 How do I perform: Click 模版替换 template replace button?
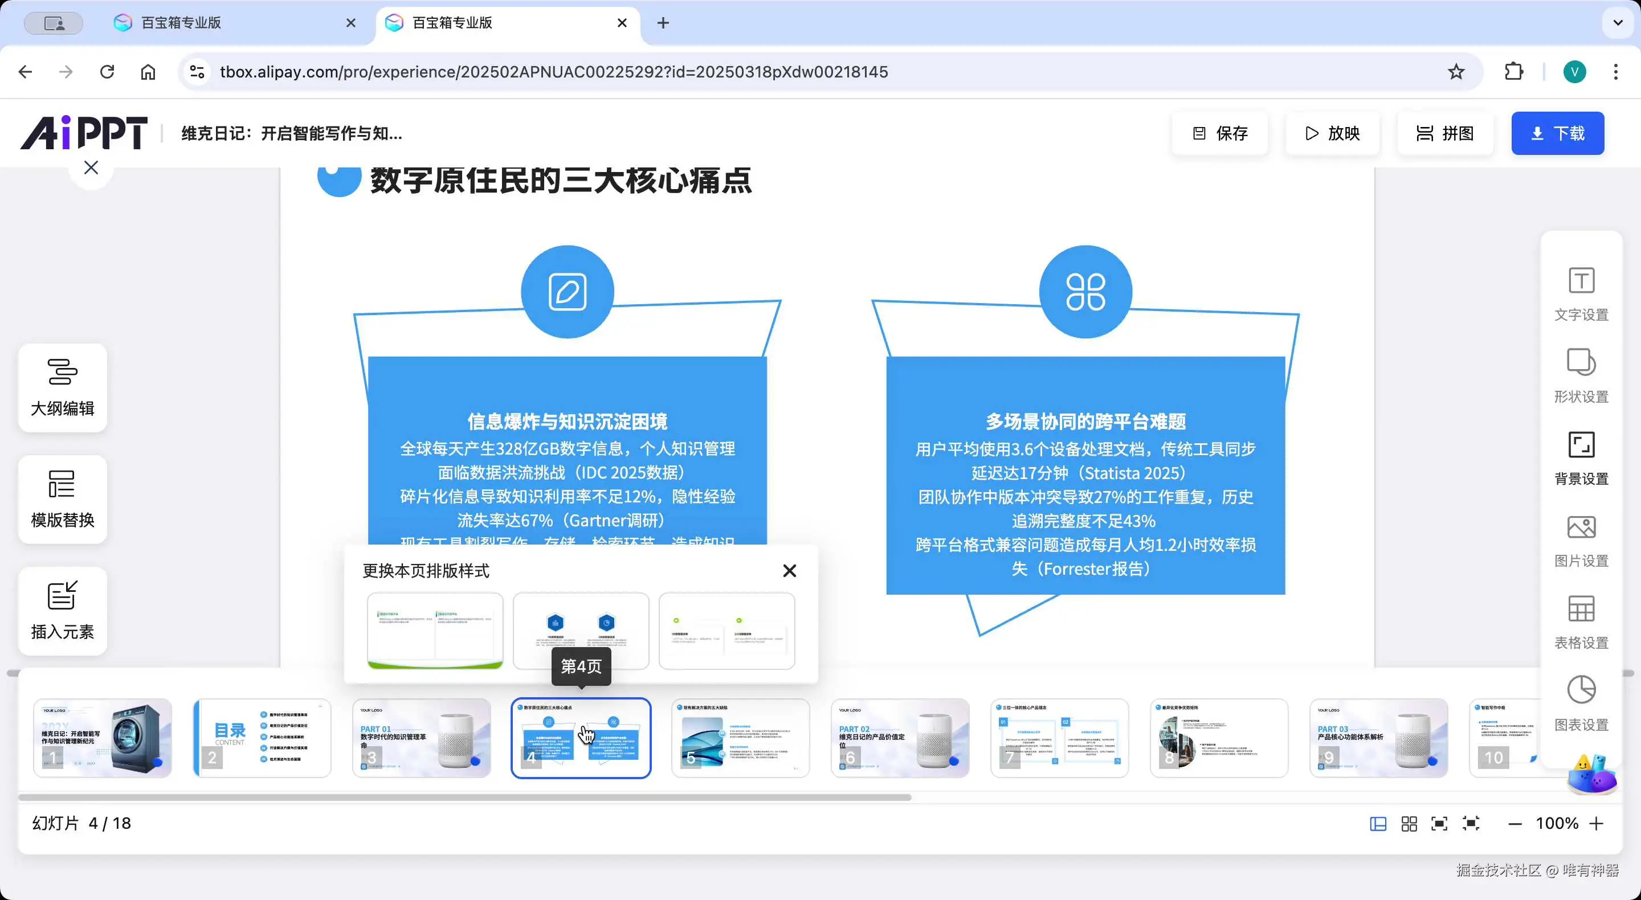pyautogui.click(x=63, y=500)
